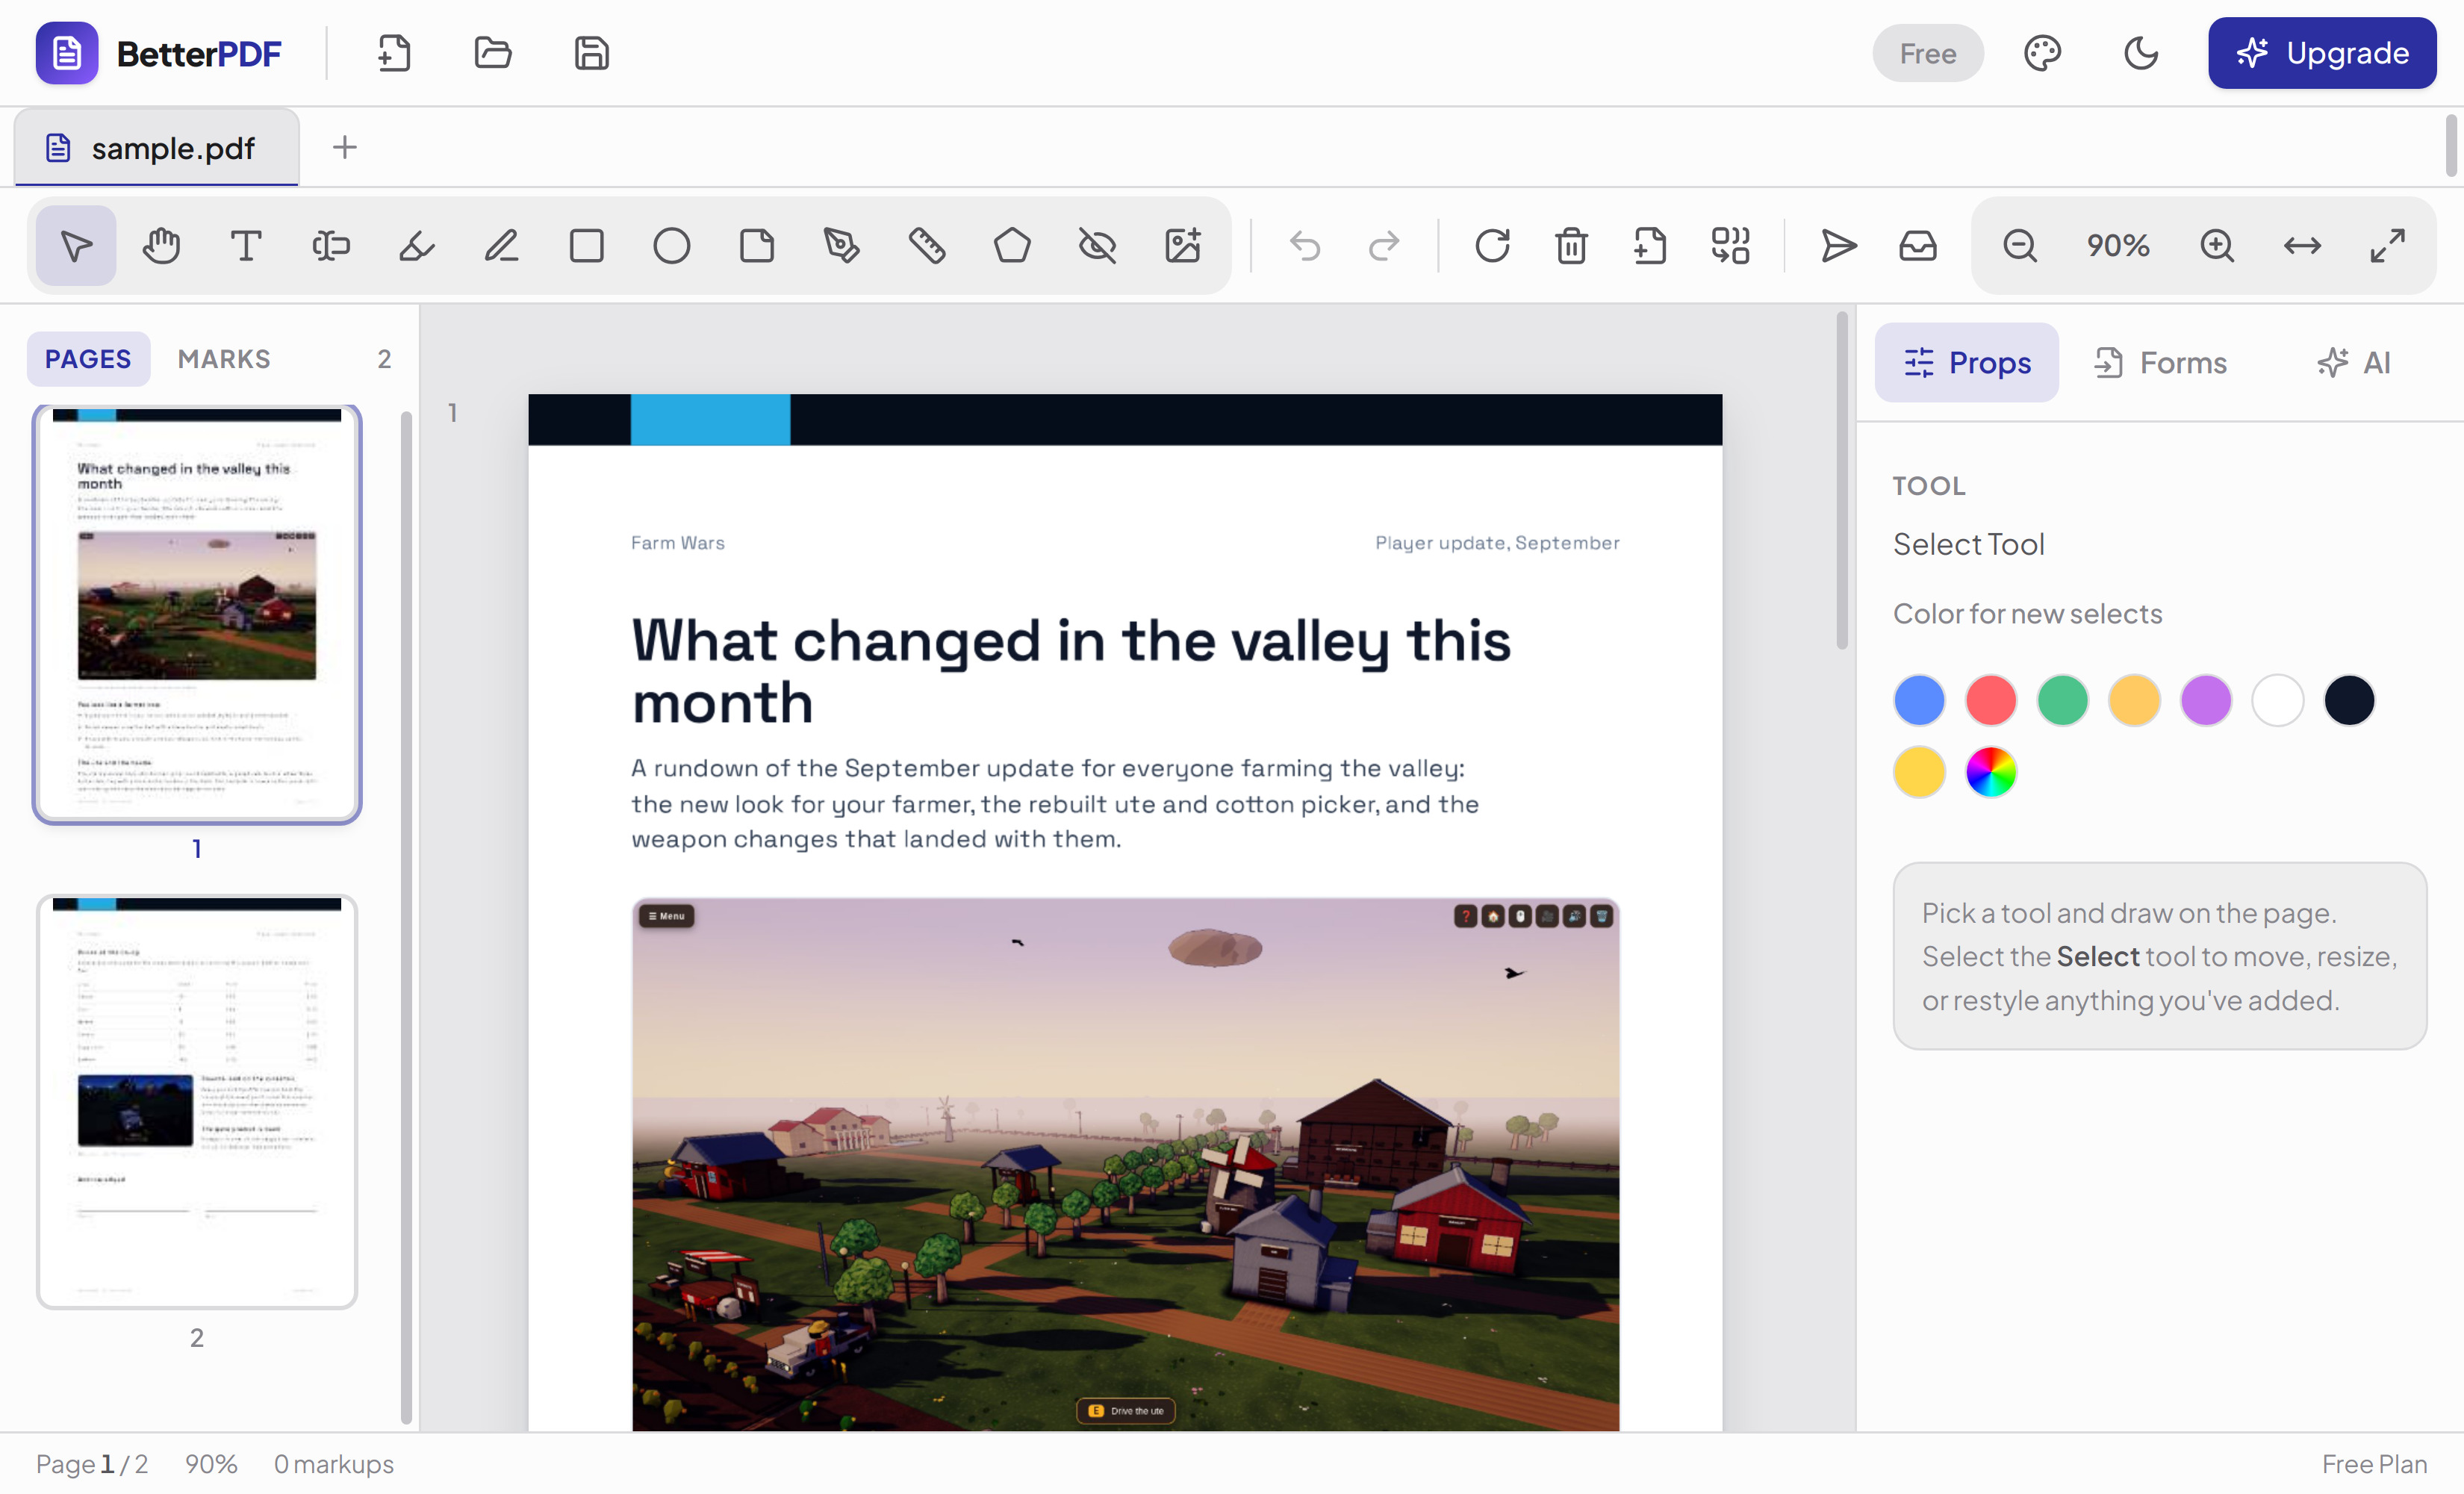Screen dimensions: 2464x1494
Task: Pick the purple color swatch
Action: click(2205, 699)
